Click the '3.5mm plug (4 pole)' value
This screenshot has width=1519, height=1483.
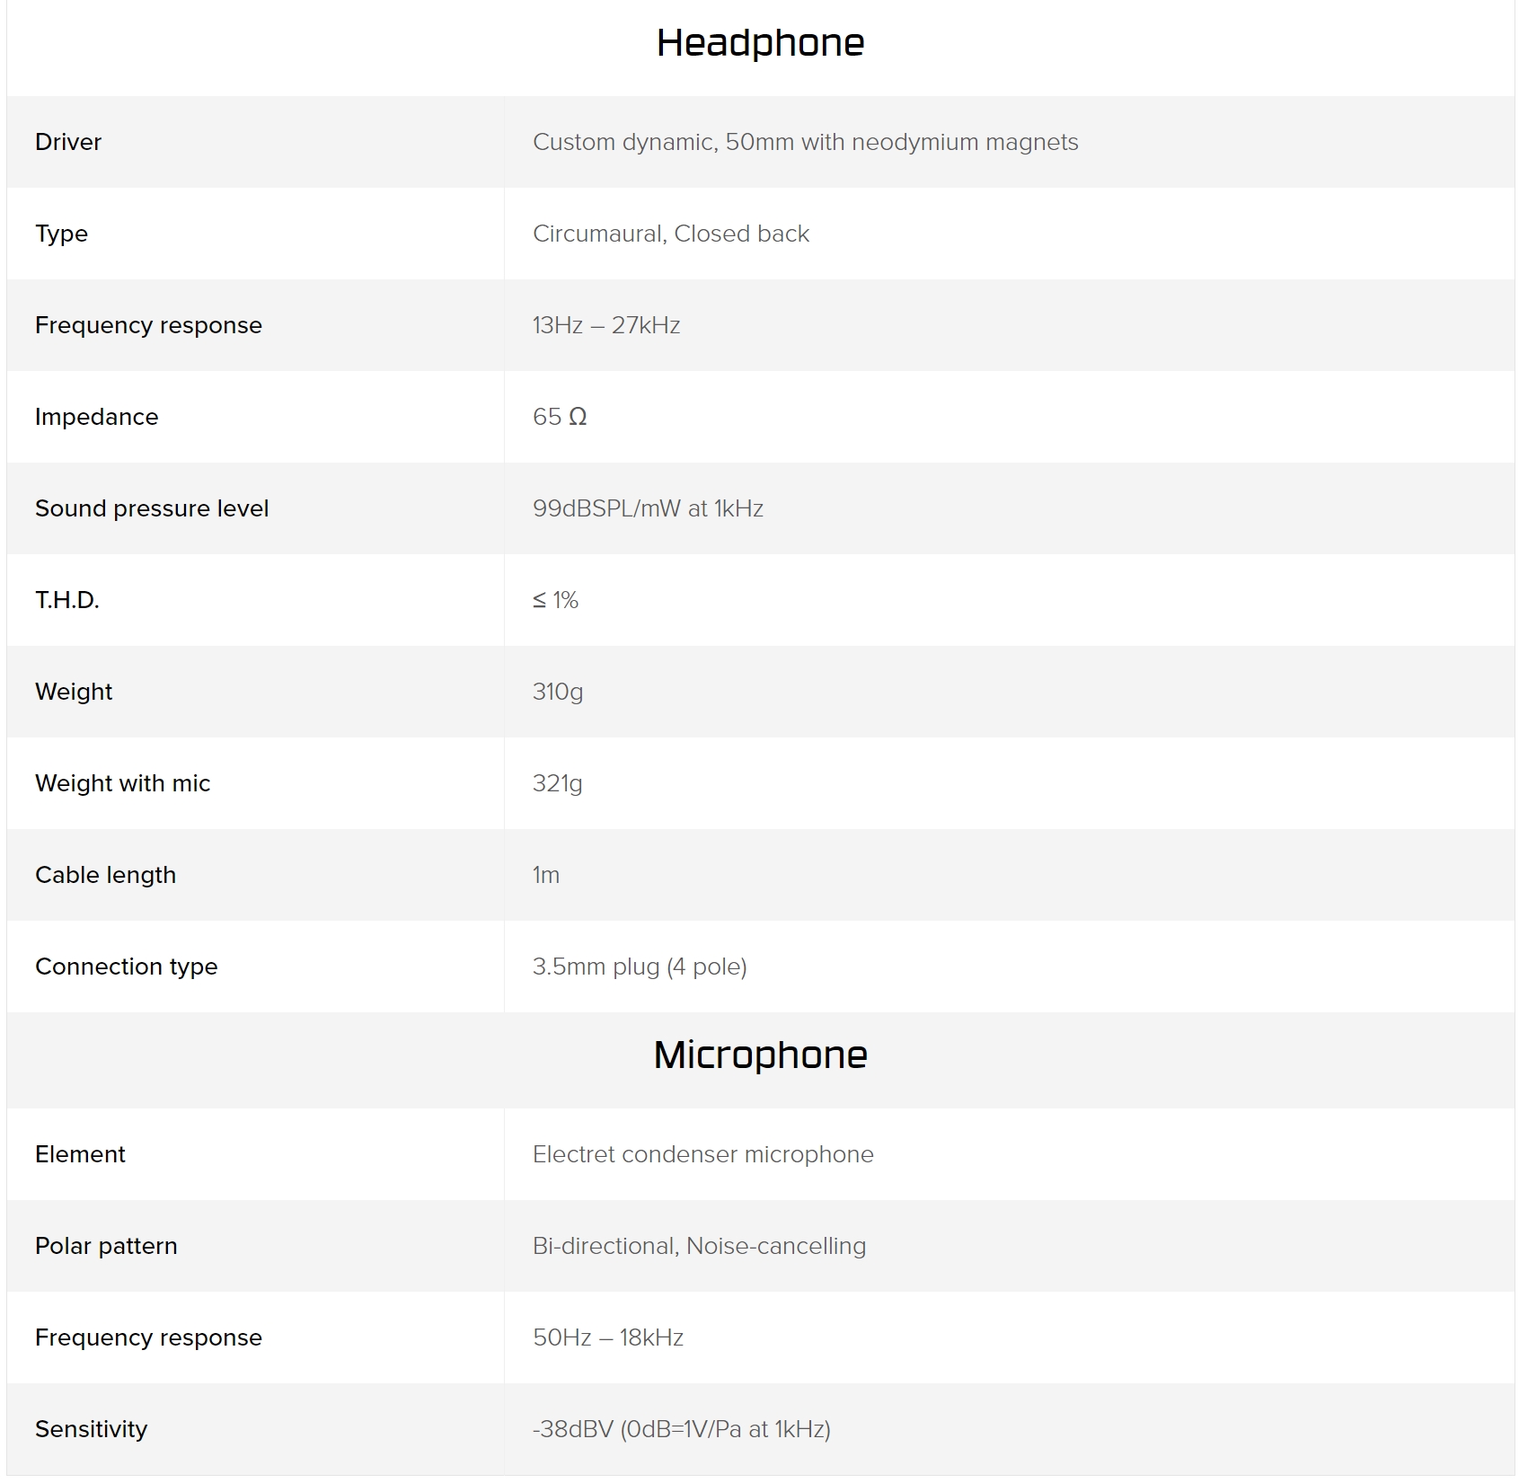point(640,967)
